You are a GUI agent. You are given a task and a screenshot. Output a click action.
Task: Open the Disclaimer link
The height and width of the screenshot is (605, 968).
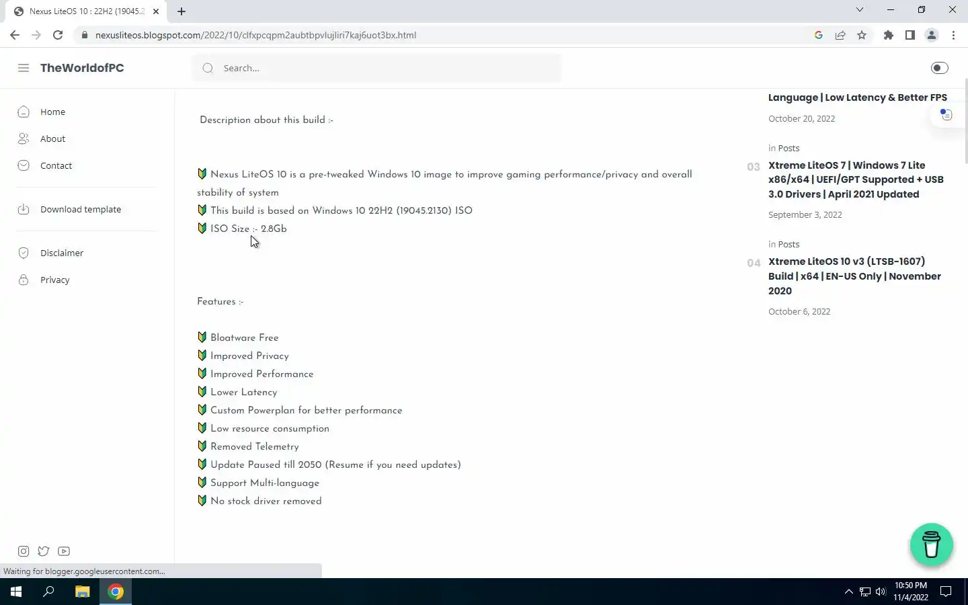point(62,253)
